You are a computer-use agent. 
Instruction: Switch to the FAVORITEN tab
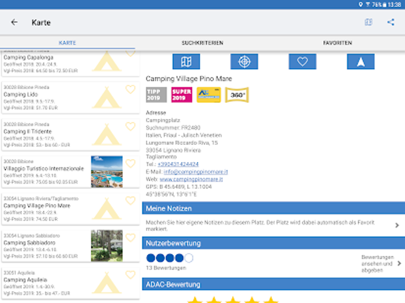(x=337, y=43)
